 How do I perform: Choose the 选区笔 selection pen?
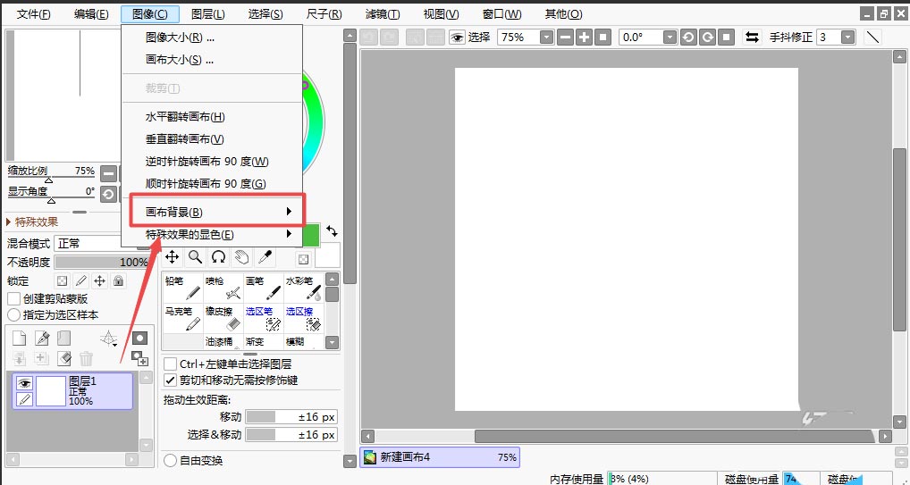point(264,319)
